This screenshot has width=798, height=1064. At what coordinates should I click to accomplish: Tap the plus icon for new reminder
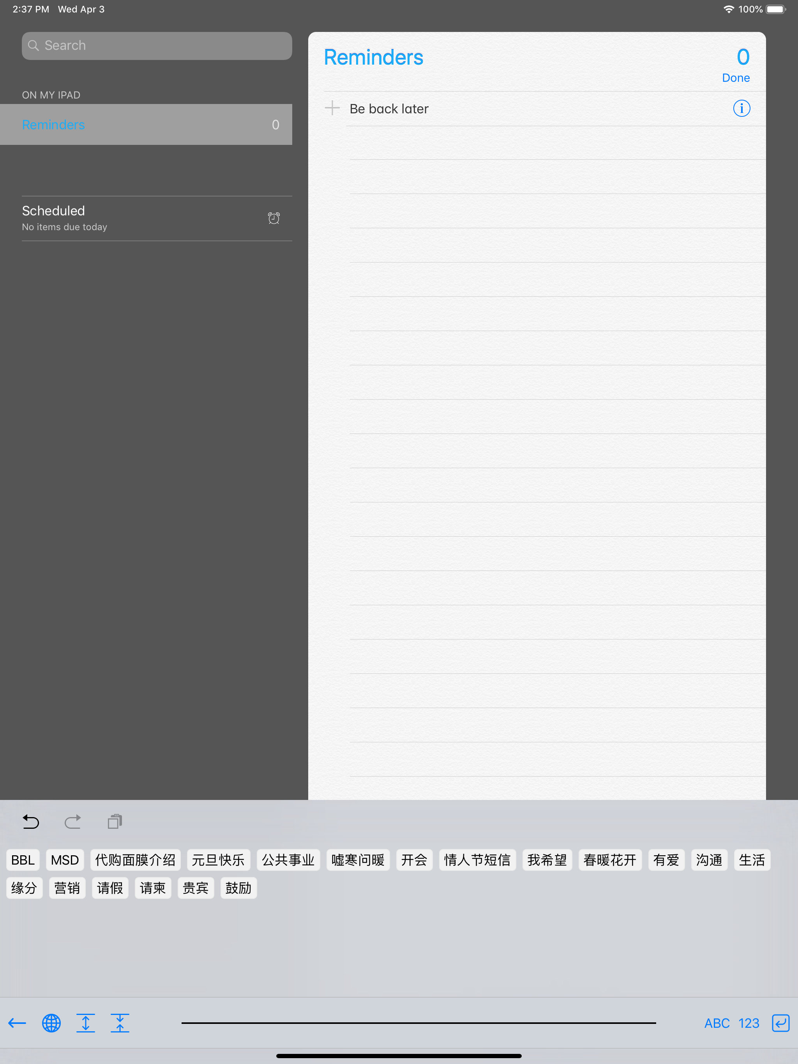coord(332,108)
